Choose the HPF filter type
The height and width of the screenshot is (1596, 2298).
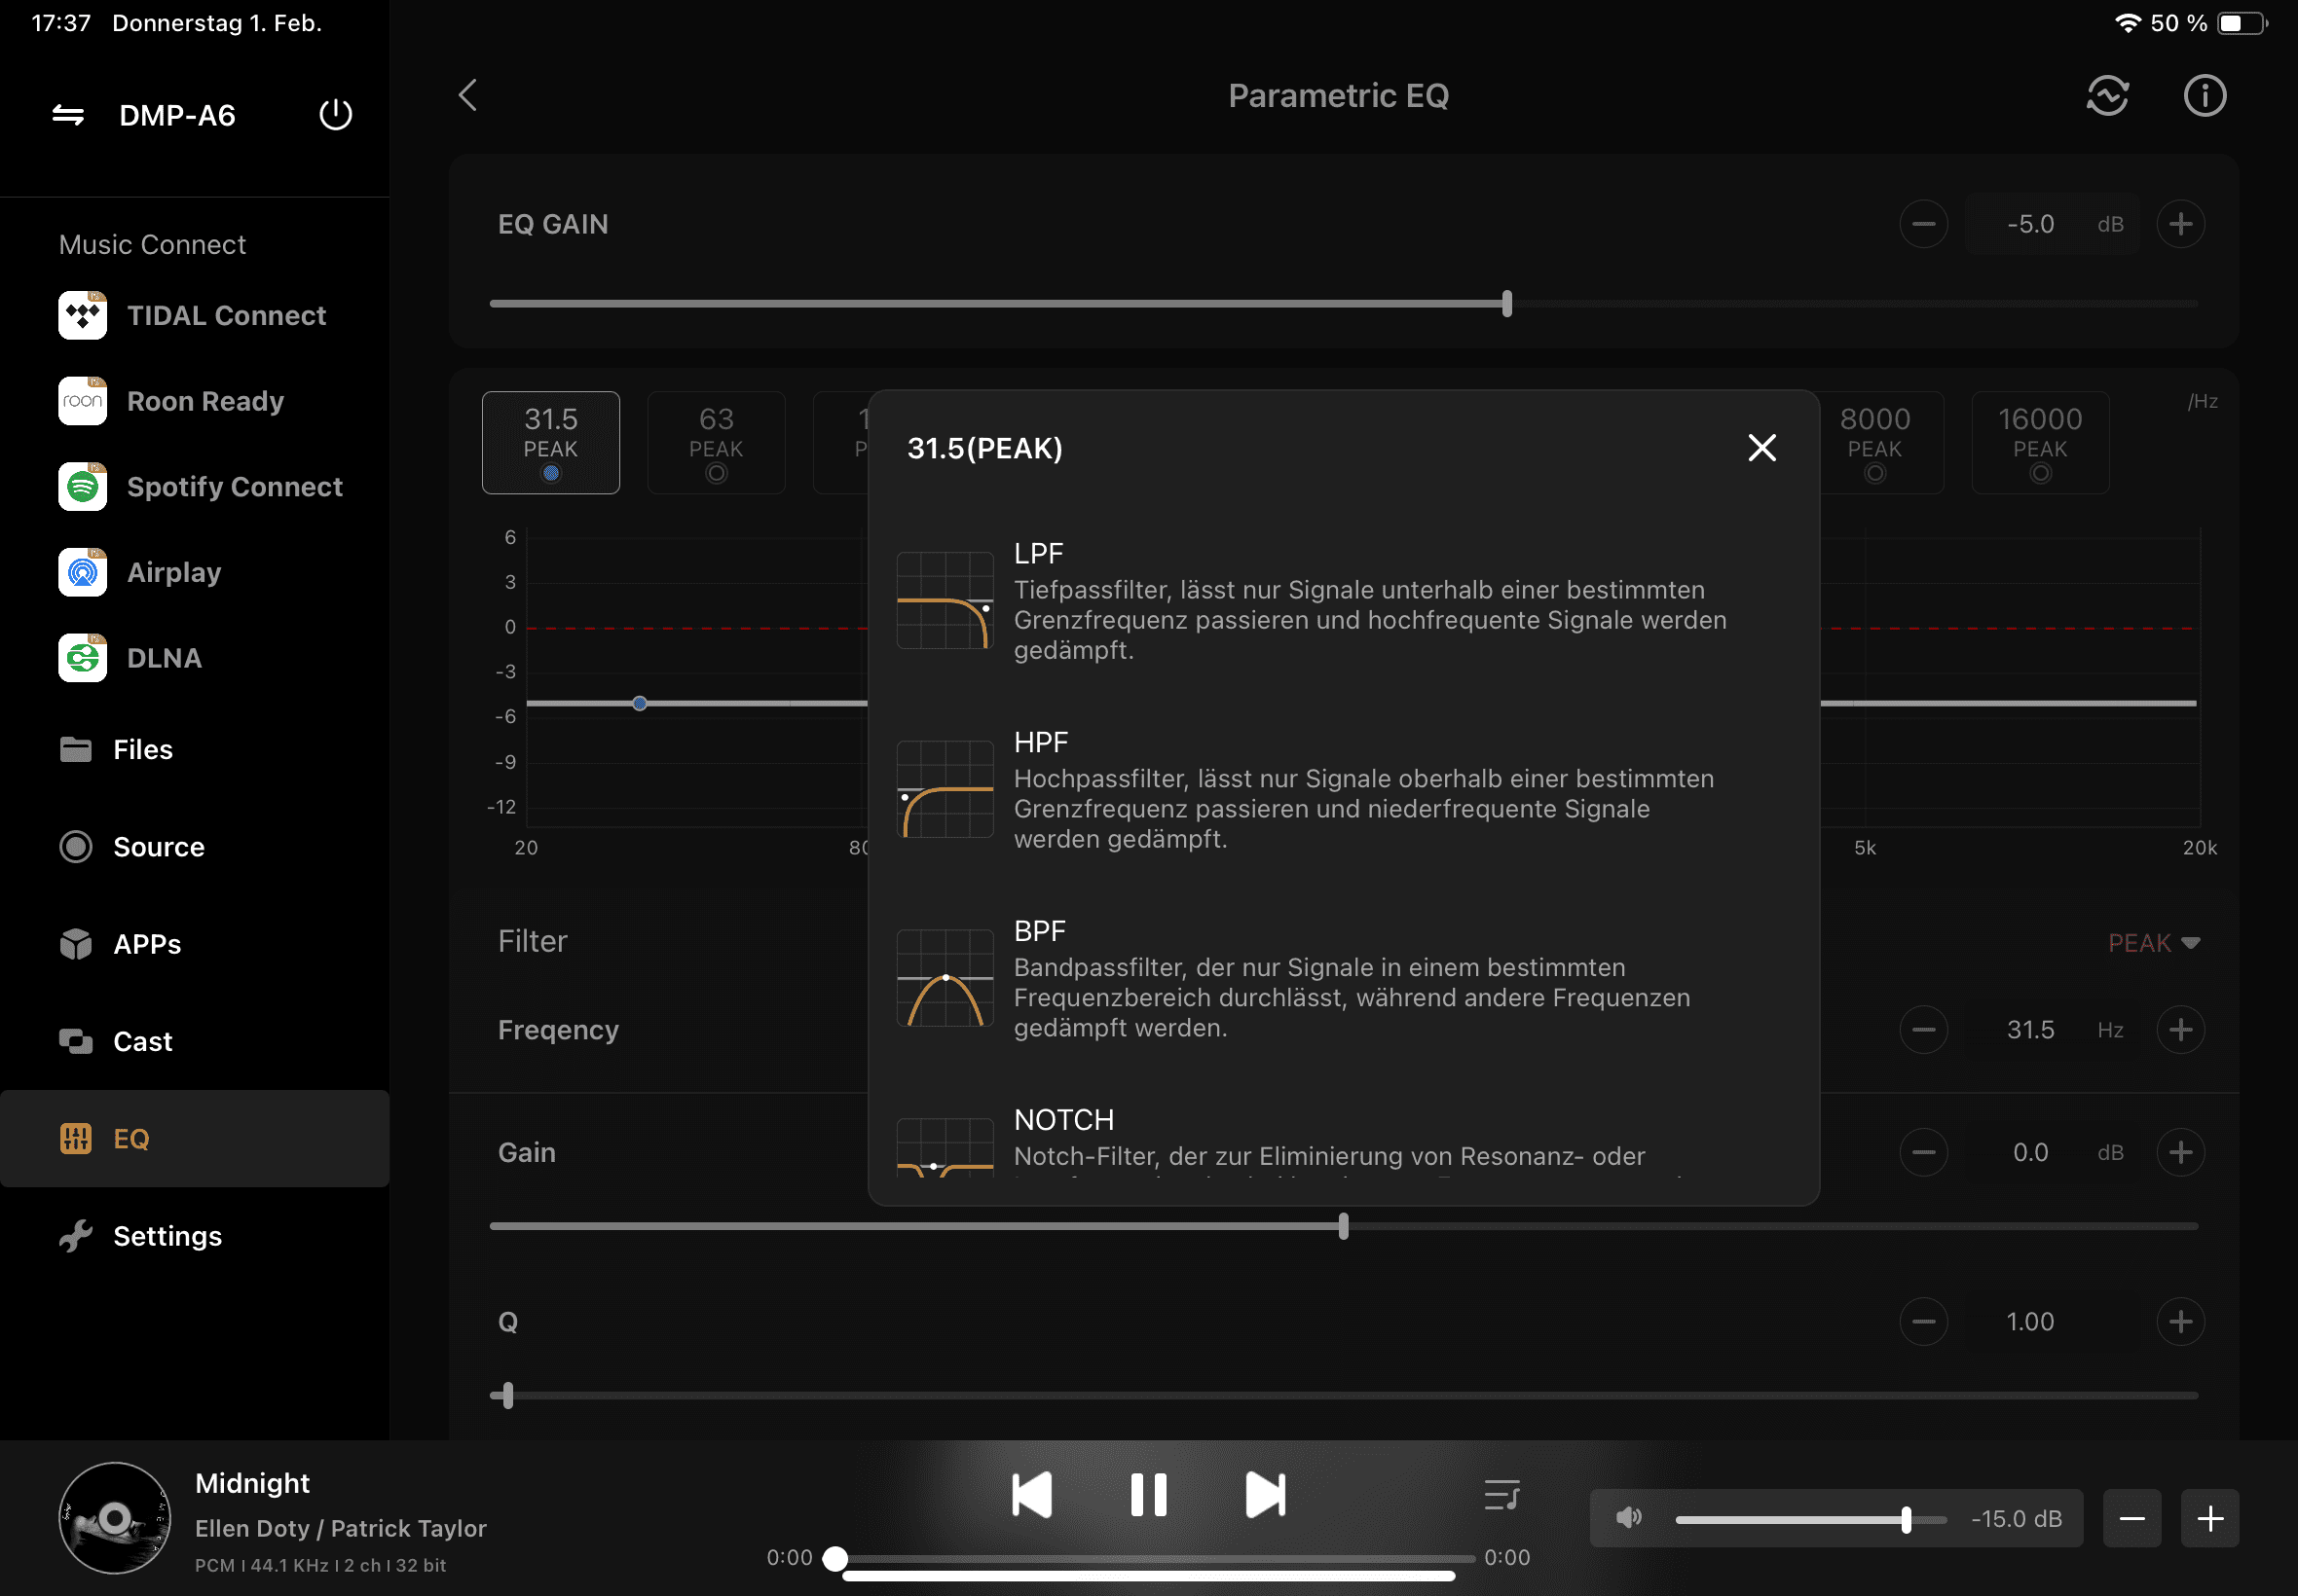click(x=1343, y=790)
